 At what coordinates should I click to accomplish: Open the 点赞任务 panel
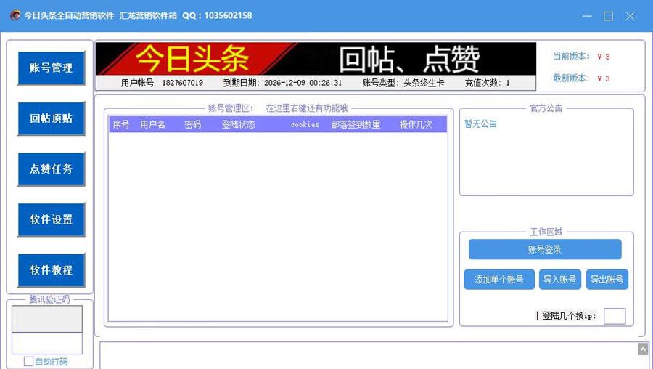(x=52, y=169)
